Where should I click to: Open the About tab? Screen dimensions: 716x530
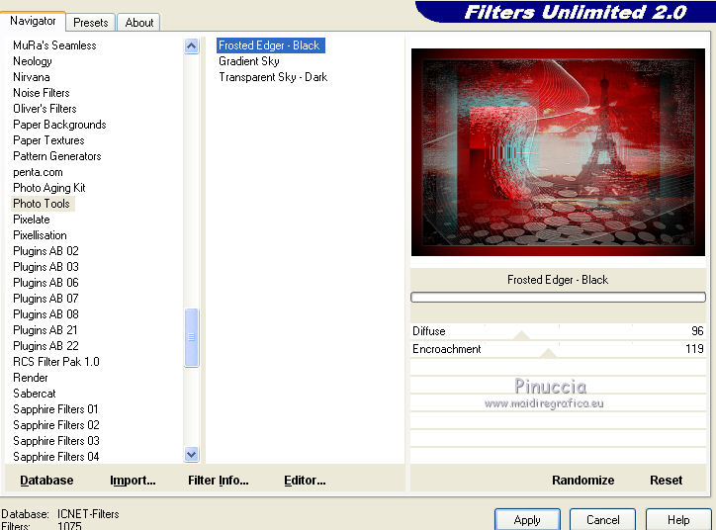pos(138,23)
